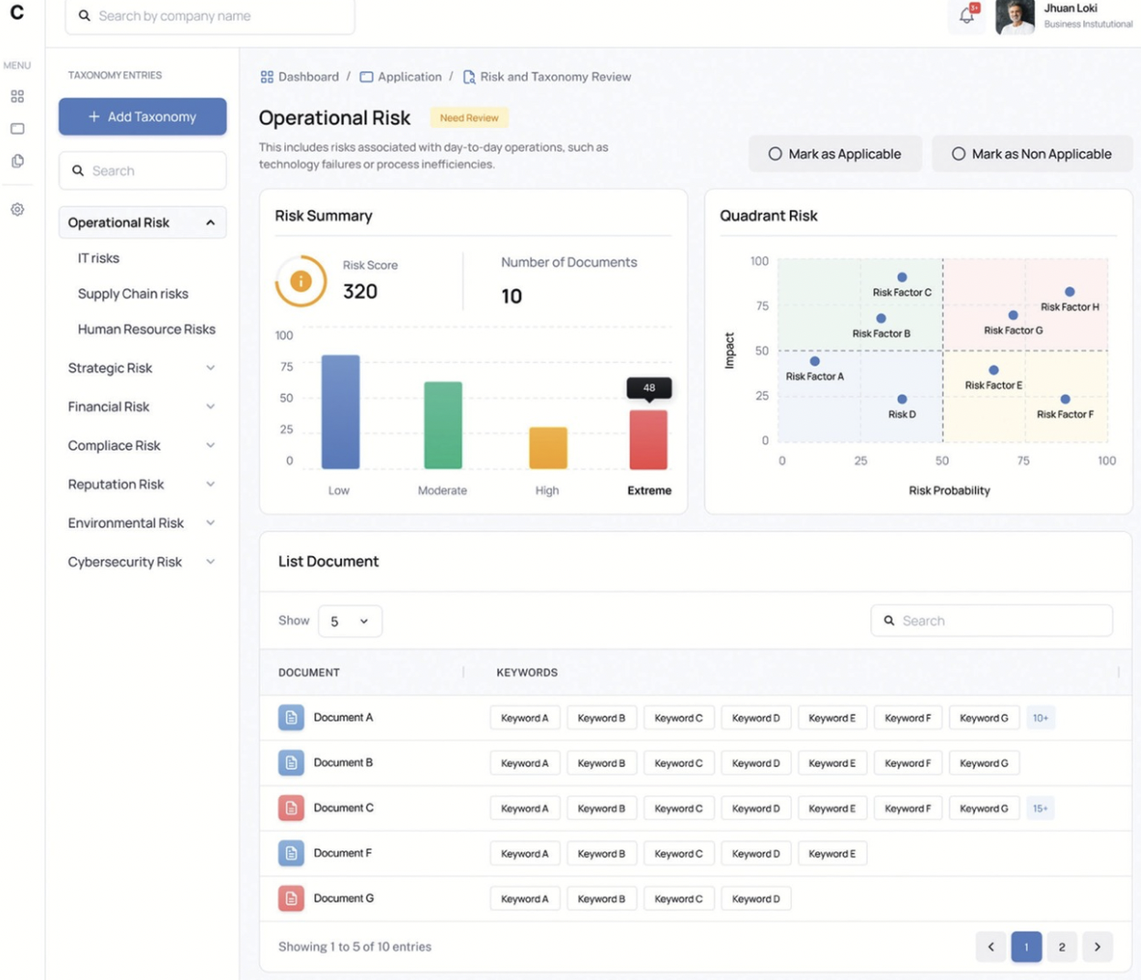Click the red Extreme bar in chart
This screenshot has height=980, width=1141.
tap(648, 440)
